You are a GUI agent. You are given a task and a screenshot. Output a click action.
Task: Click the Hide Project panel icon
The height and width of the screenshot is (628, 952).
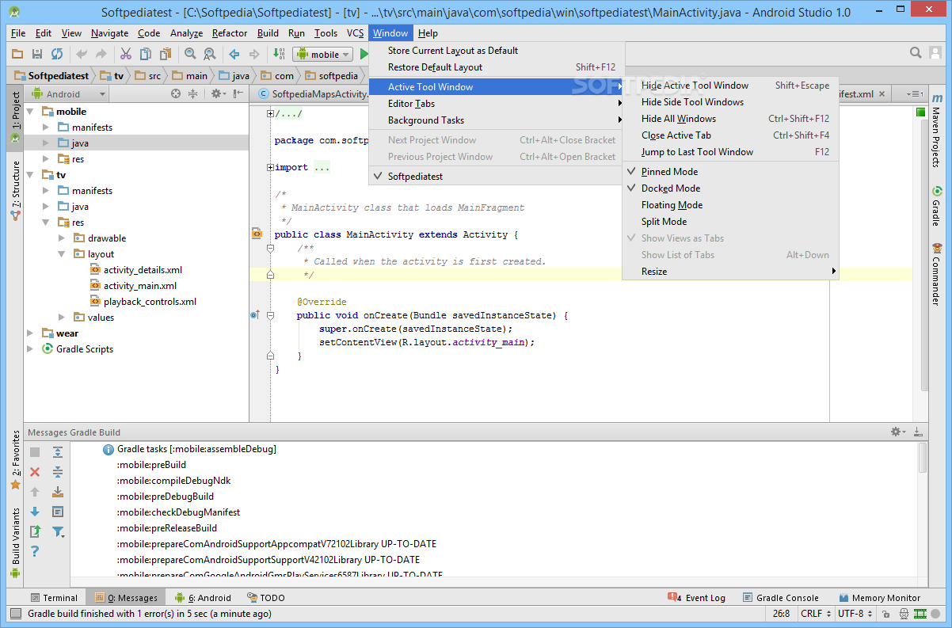click(238, 93)
